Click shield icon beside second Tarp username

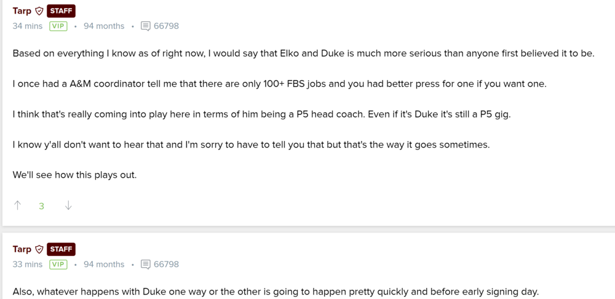click(x=39, y=249)
